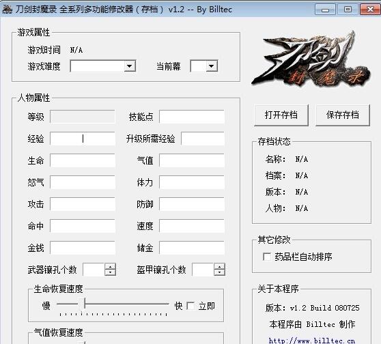The width and height of the screenshot is (381, 344).
Task: Open the http://www.billtec.cn link
Action: point(312,341)
